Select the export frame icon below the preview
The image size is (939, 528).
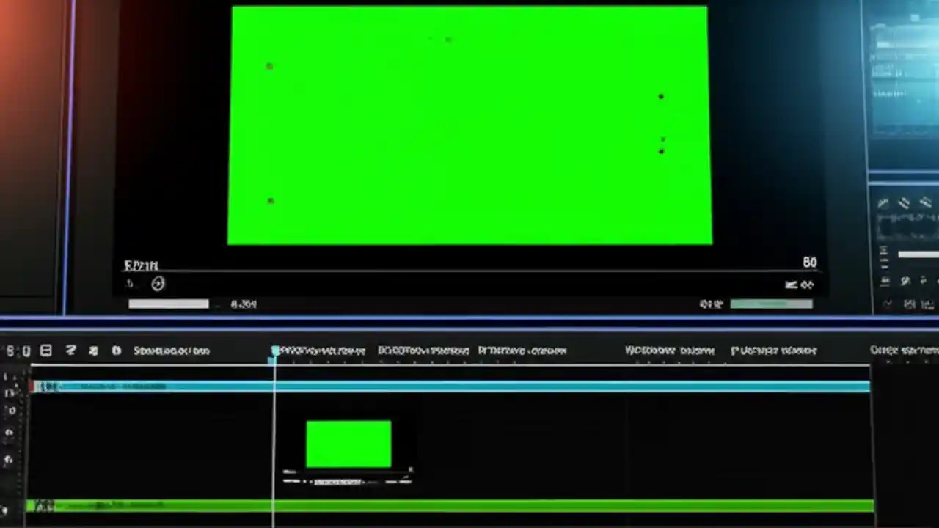pyautogui.click(x=791, y=285)
